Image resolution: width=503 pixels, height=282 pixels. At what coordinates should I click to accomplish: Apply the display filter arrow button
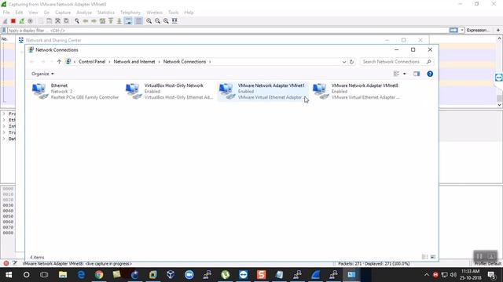[x=453, y=30]
